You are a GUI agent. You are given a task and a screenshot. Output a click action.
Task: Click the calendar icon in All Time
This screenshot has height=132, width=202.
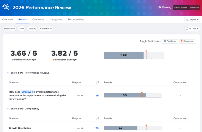[x=187, y=29]
